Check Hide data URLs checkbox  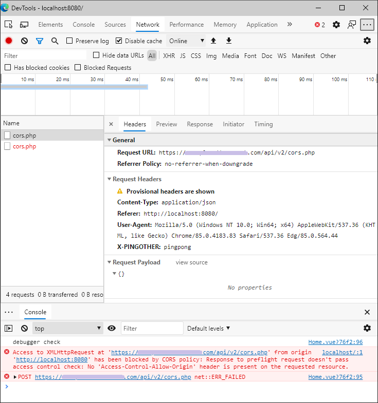[96, 55]
